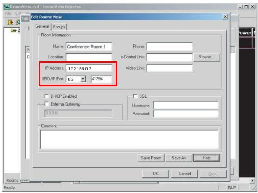Click the Ready status bar text

9,187
